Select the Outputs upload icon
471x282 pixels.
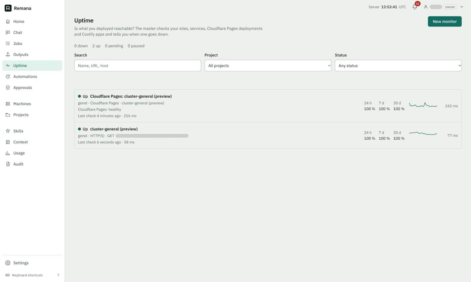(x=8, y=54)
